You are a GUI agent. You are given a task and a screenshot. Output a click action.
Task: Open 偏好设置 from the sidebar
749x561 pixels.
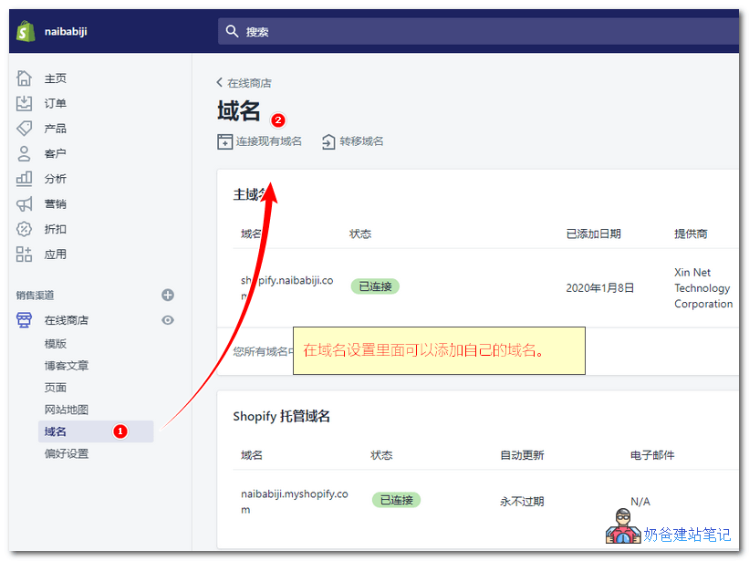click(x=68, y=453)
